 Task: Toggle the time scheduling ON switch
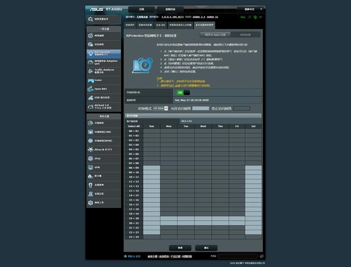pyautogui.click(x=183, y=93)
